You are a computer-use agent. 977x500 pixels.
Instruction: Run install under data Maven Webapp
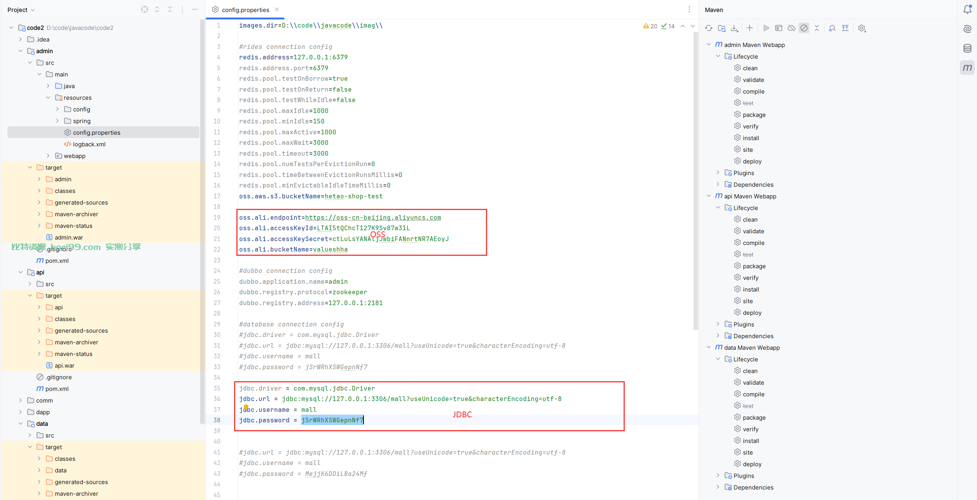click(x=751, y=441)
